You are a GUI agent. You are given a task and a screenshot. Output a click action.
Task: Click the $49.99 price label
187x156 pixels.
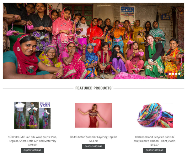point(32,145)
